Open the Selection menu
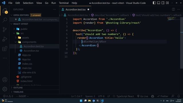The height and width of the screenshot is (103, 183). (28, 3)
